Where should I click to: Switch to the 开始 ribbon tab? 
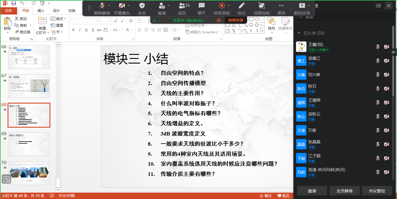click(25, 11)
